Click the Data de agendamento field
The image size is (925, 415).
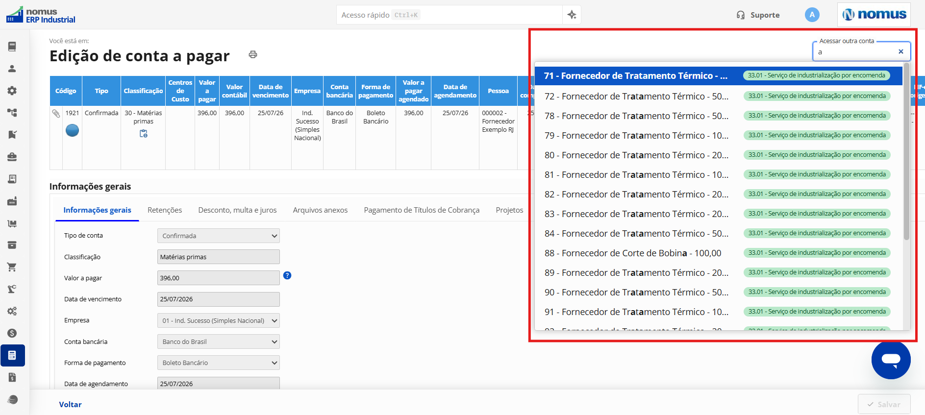(219, 383)
